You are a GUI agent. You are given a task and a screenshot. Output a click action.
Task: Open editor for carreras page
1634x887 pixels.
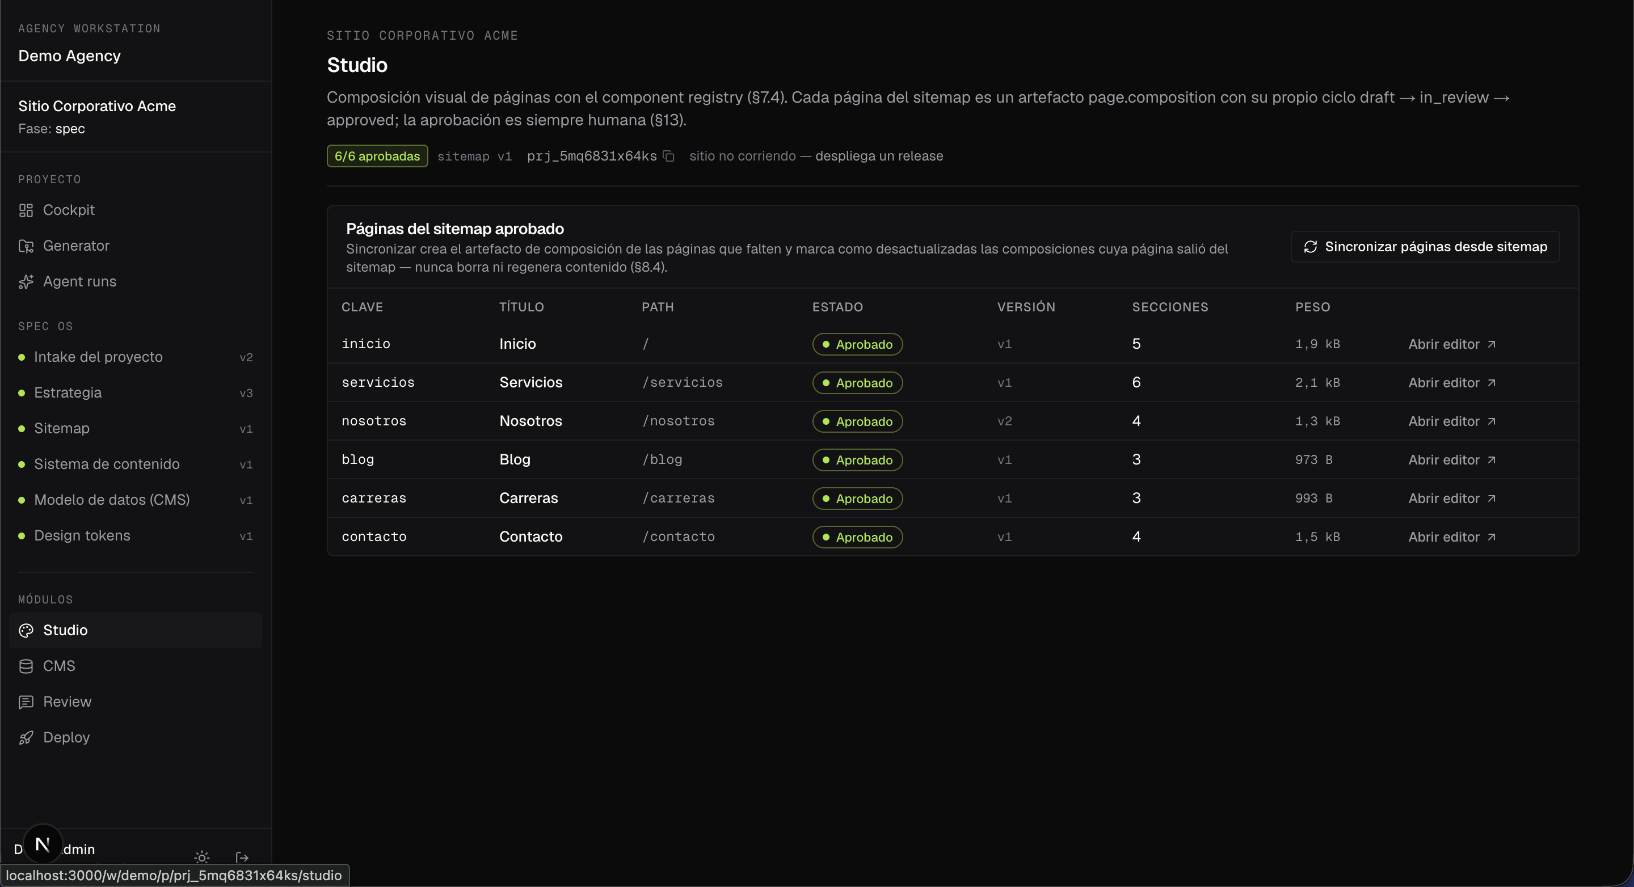coord(1451,499)
